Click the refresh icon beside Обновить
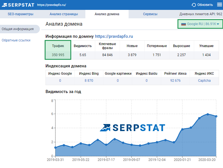Image resolution: width=223 pixels, height=168 pixels. point(194,5)
